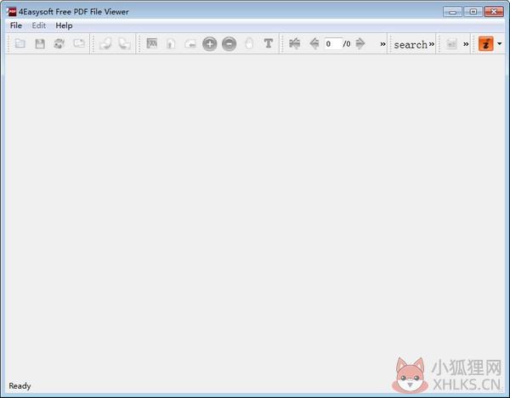
Task: Select the text selection T tool
Action: [x=269, y=43]
